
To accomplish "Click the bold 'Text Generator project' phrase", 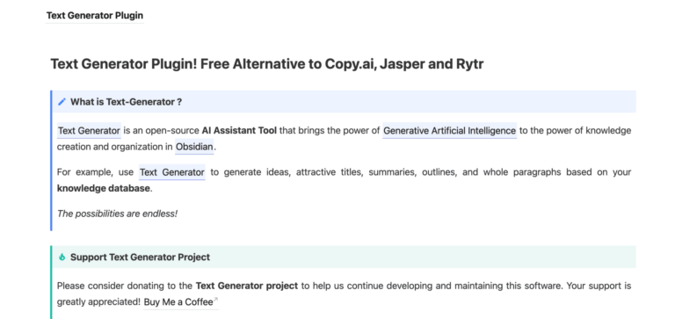I will pos(247,286).
